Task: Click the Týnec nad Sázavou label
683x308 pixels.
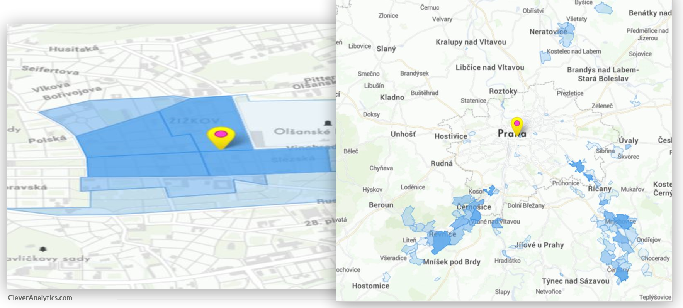Action: click(575, 281)
